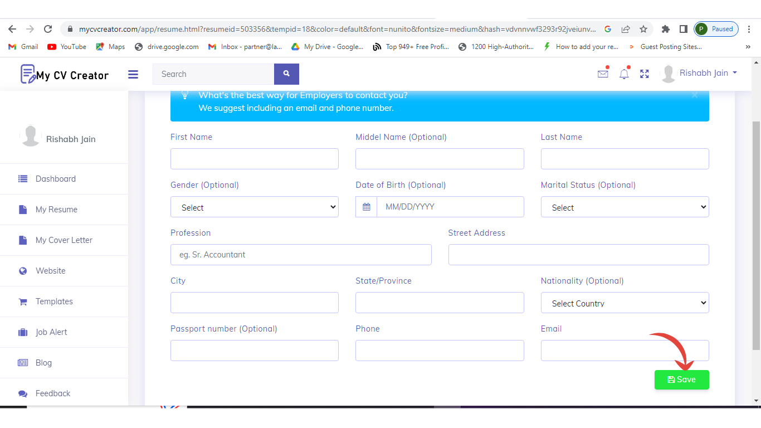
Task: Reload the page in browser
Action: click(x=48, y=29)
